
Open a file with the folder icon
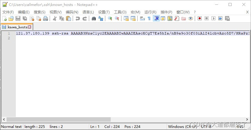coord(11,19)
